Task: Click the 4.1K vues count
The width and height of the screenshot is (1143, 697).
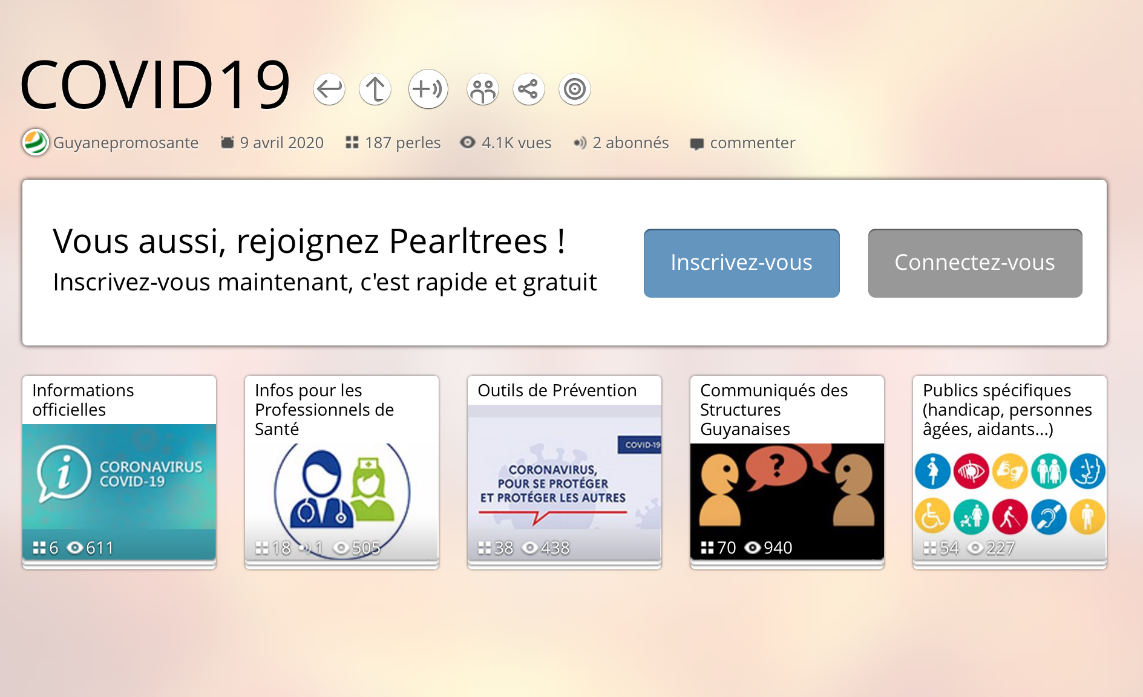Action: (517, 143)
